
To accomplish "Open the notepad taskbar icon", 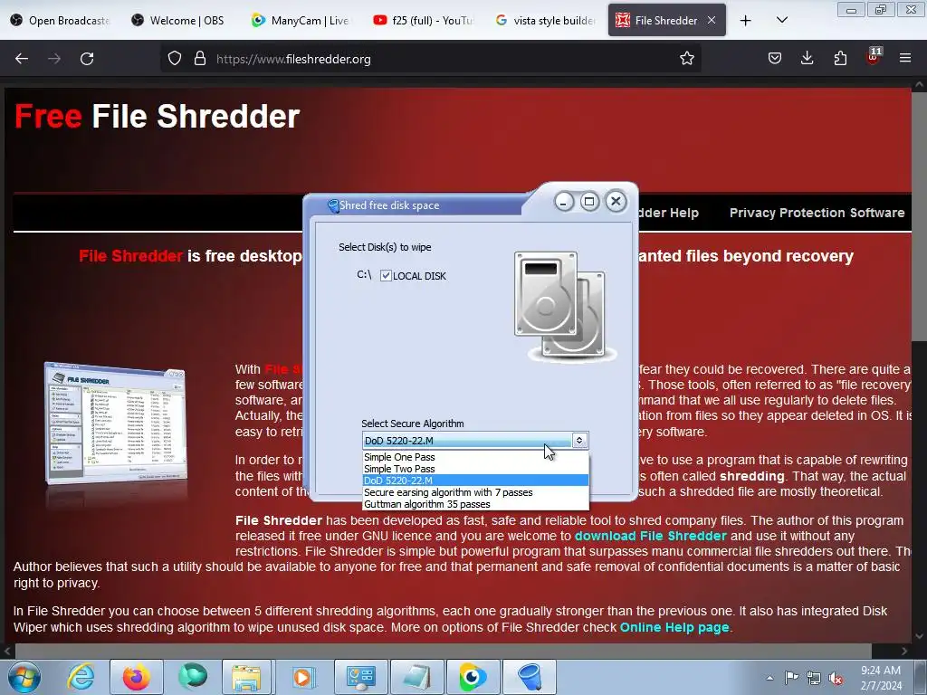I will [x=417, y=677].
